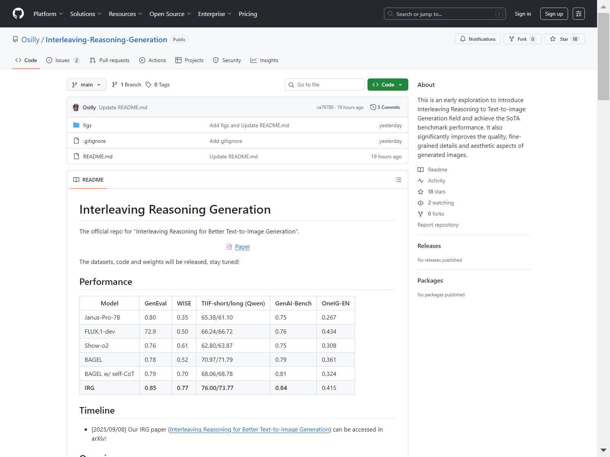Screen dimensions: 610x457
Task: Expand the Resources menu
Action: point(125,14)
